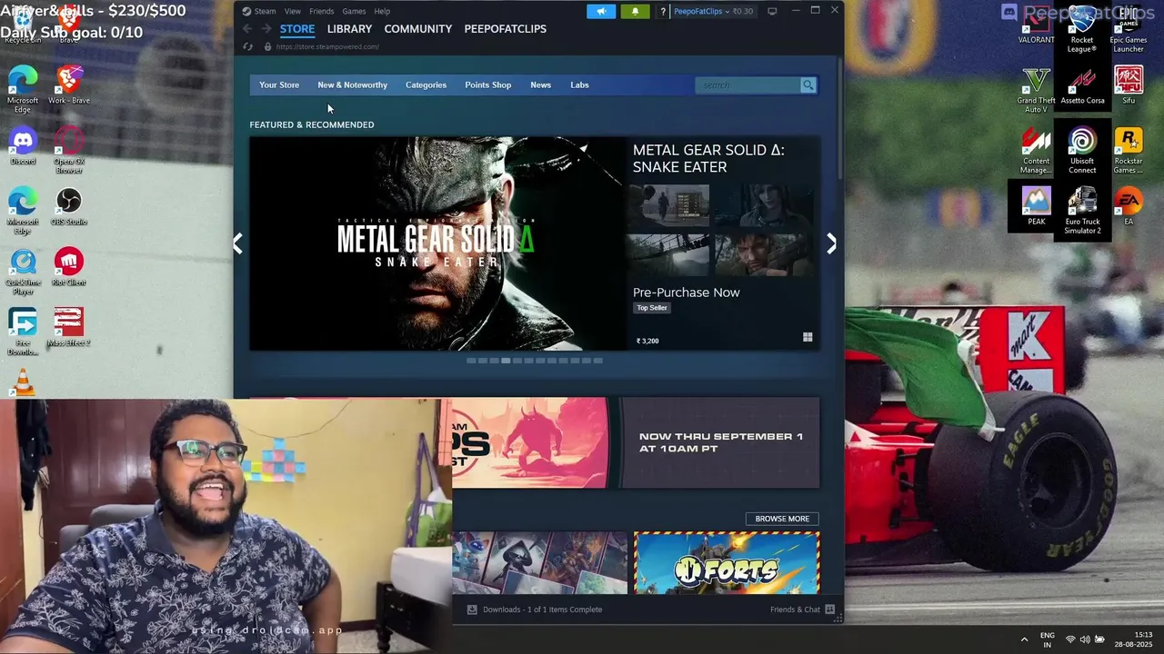This screenshot has height=654, width=1164.
Task: Open the View menu
Action: click(x=292, y=11)
